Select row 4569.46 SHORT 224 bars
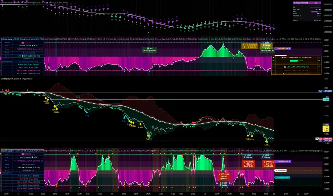 28,188
